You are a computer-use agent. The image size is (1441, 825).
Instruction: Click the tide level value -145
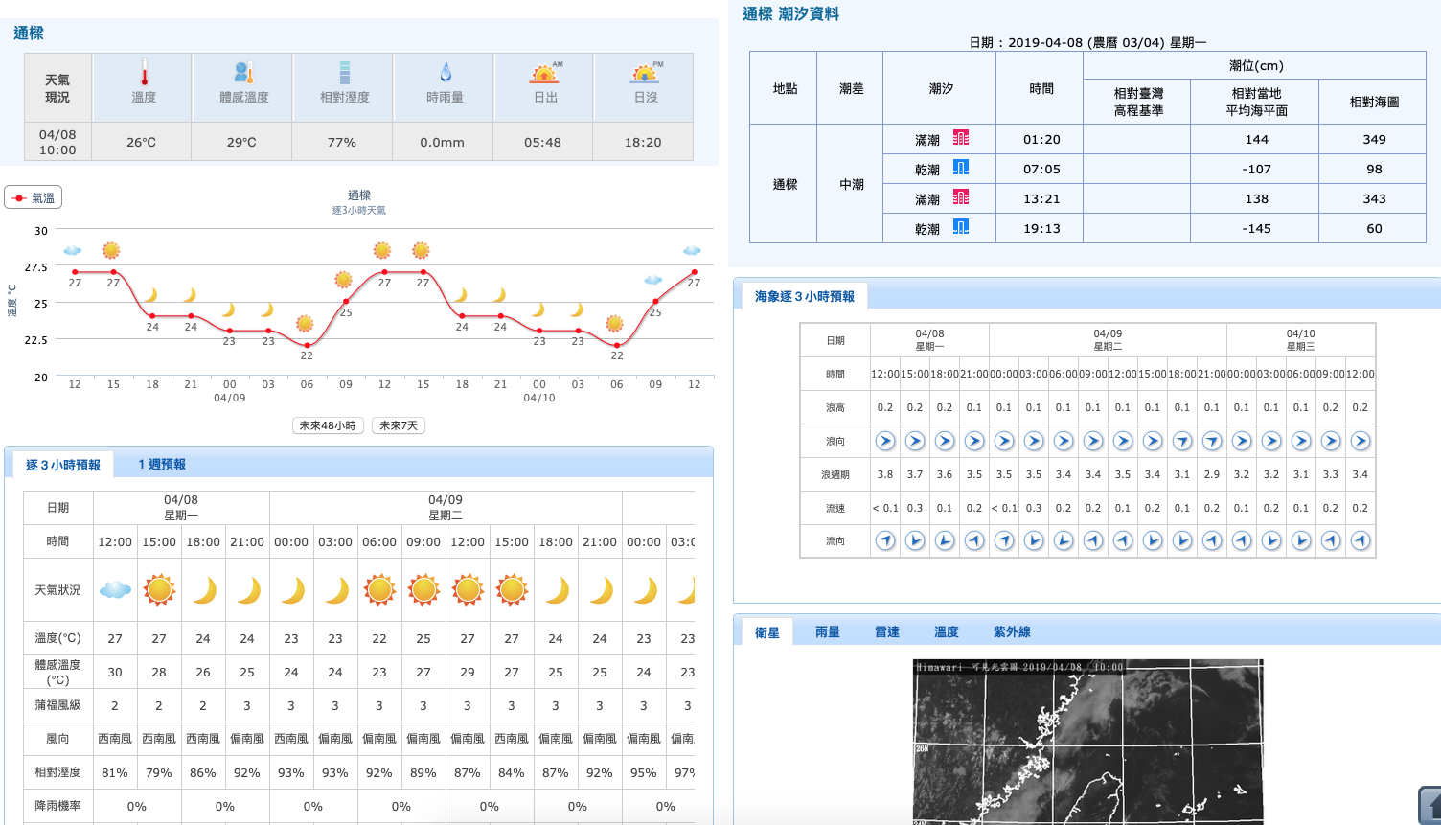click(x=1255, y=228)
